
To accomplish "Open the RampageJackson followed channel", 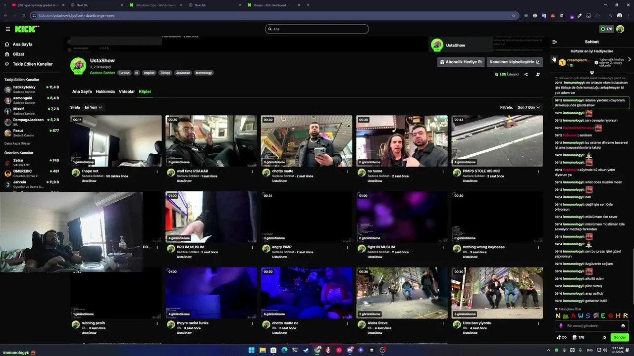I will coord(32,122).
